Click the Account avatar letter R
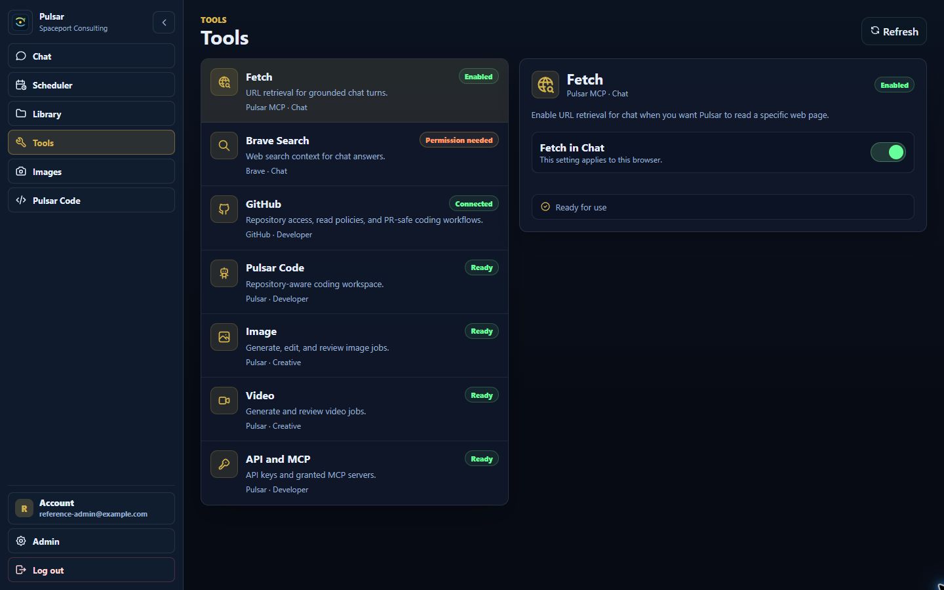 (x=24, y=508)
